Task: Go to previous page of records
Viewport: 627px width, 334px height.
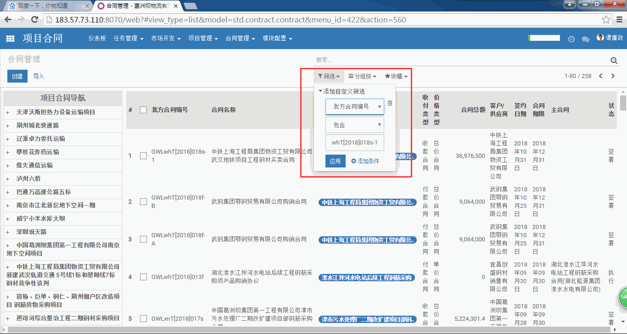Action: [600, 76]
